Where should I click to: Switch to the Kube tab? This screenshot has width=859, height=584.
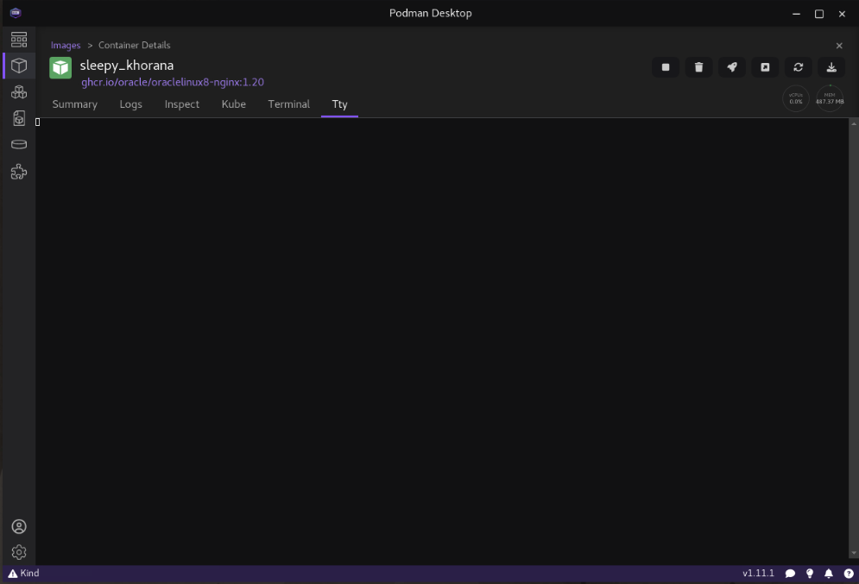coord(233,104)
